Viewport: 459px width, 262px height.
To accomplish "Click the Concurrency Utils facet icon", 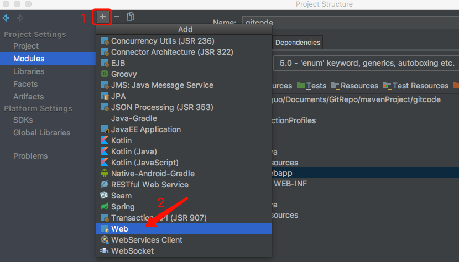I will tap(105, 41).
